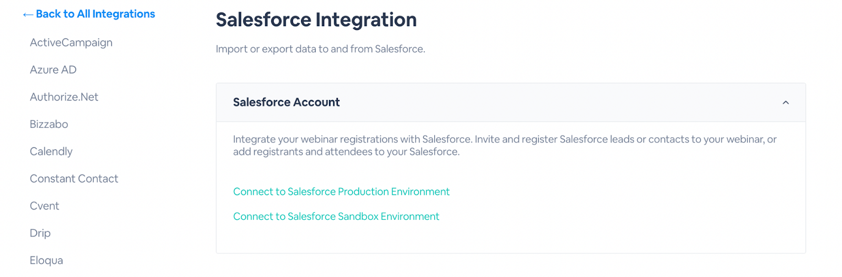Viewport: 842px width, 277px height.
Task: Click the "Import or export data" subtitle
Action: (320, 49)
